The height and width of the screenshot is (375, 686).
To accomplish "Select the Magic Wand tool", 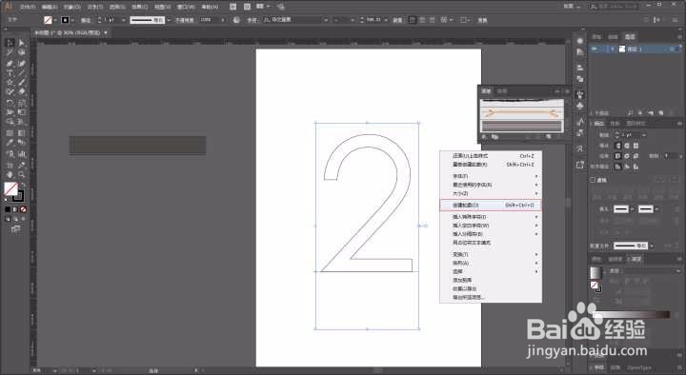I will click(x=10, y=52).
